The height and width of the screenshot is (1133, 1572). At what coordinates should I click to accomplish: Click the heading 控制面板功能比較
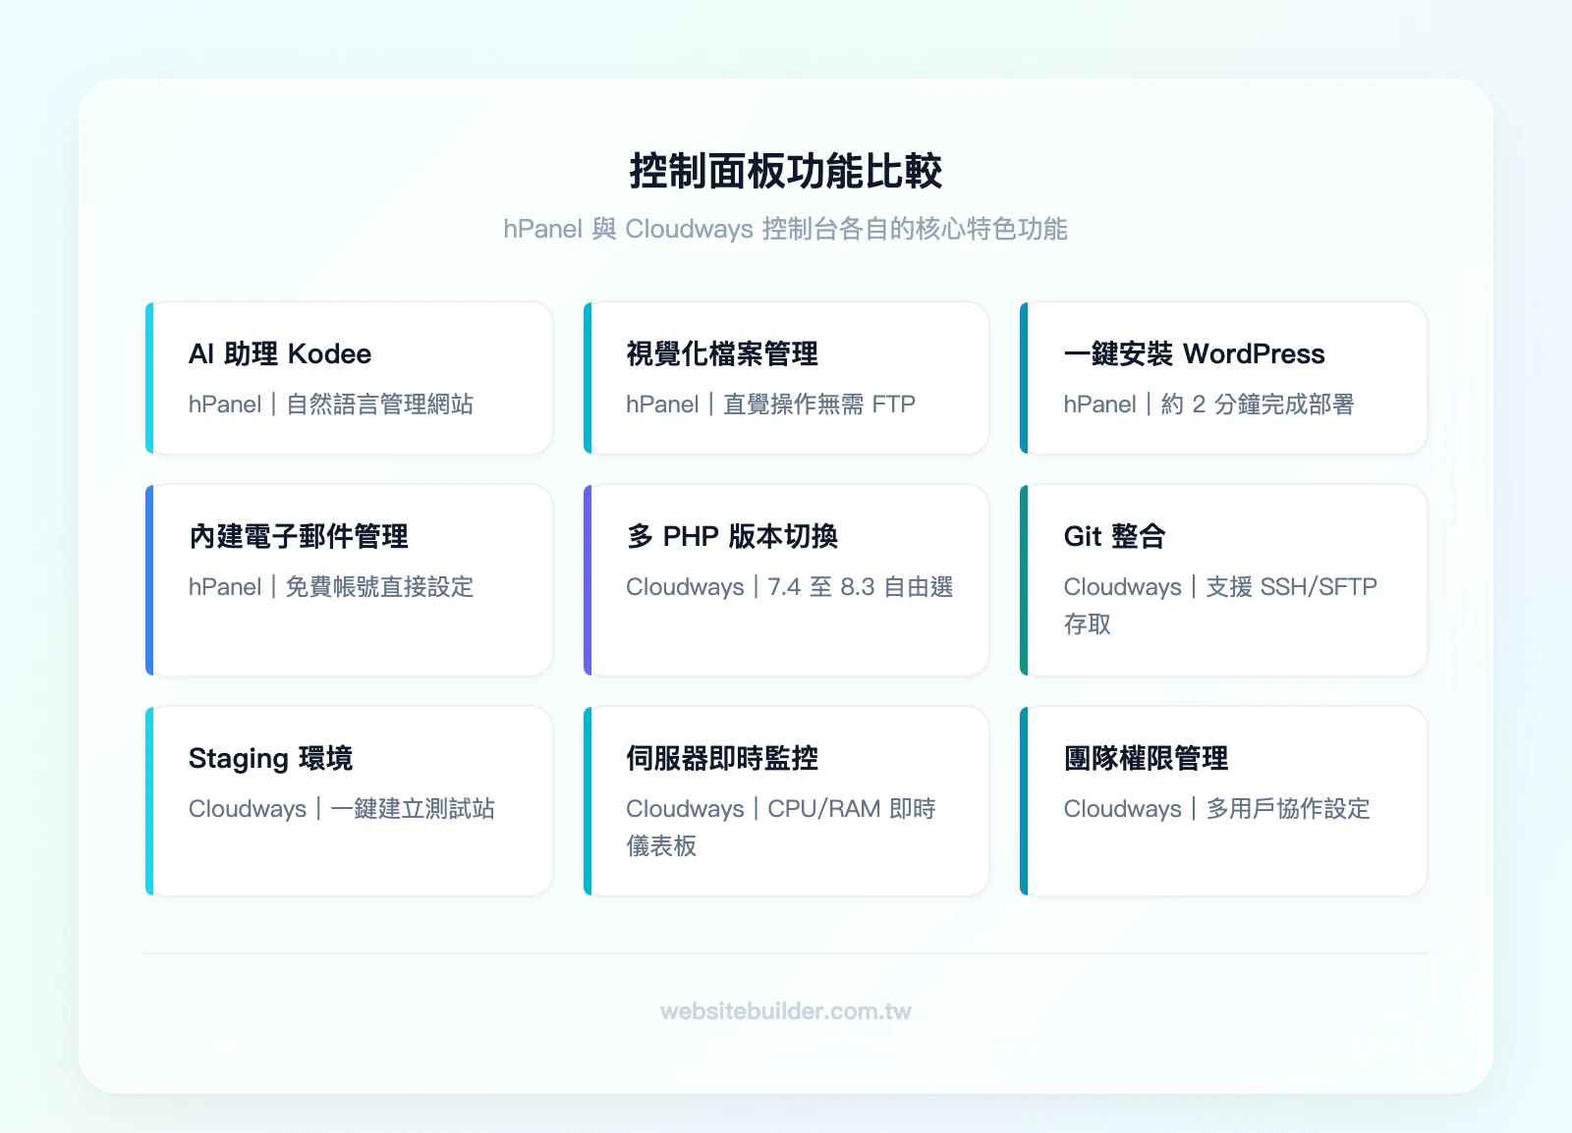coord(786,171)
